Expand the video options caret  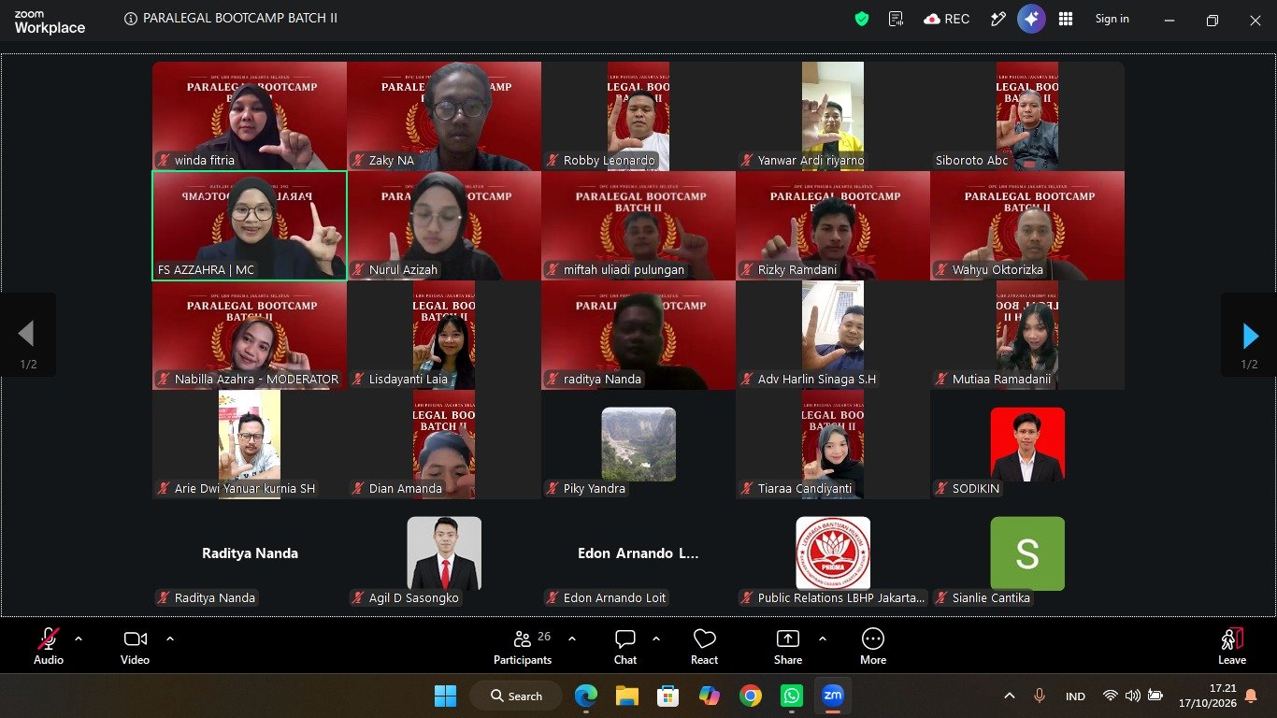[x=170, y=639]
